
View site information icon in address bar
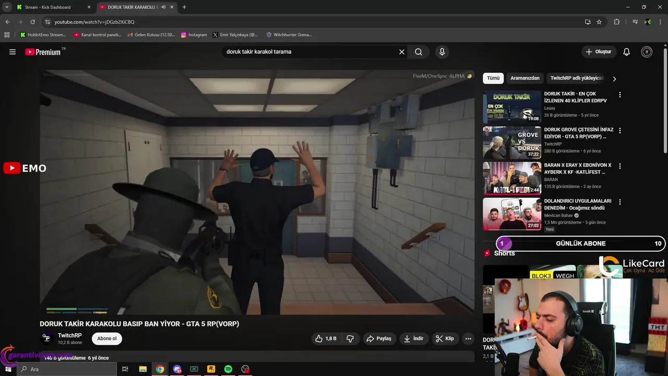[x=47, y=22]
